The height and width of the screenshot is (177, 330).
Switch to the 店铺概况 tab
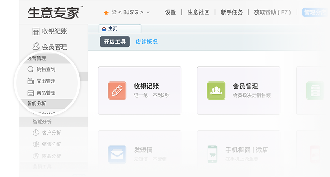tap(146, 42)
